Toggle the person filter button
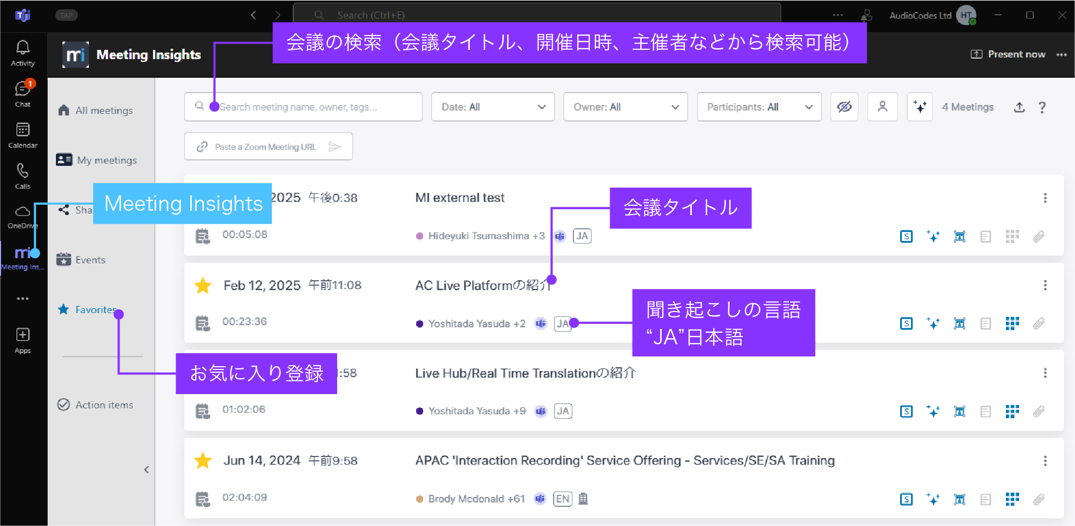The image size is (1075, 526). click(883, 107)
